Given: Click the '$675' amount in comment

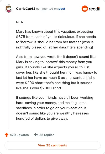Looking at the screenshot, I should (x=20, y=37).
